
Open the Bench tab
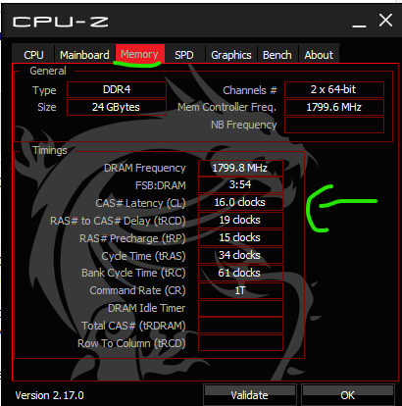click(277, 54)
